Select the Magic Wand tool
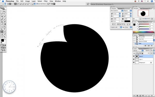Screen dimensions: 155x97 5,14
